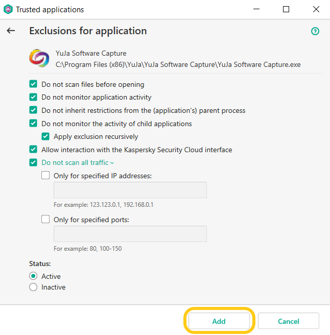Screen dimensions: 330x335
Task: Click the IP example text 123.123.0.1, 192.168.0.1
Action: click(x=122, y=205)
